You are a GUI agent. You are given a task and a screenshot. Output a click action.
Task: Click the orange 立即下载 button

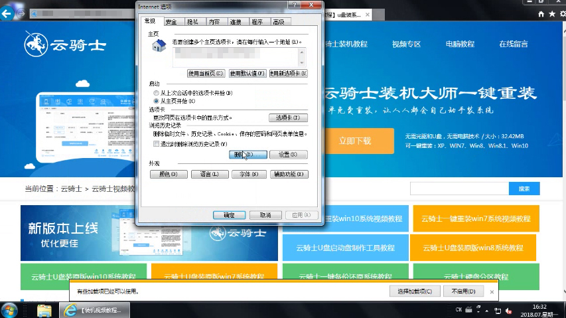click(359, 141)
